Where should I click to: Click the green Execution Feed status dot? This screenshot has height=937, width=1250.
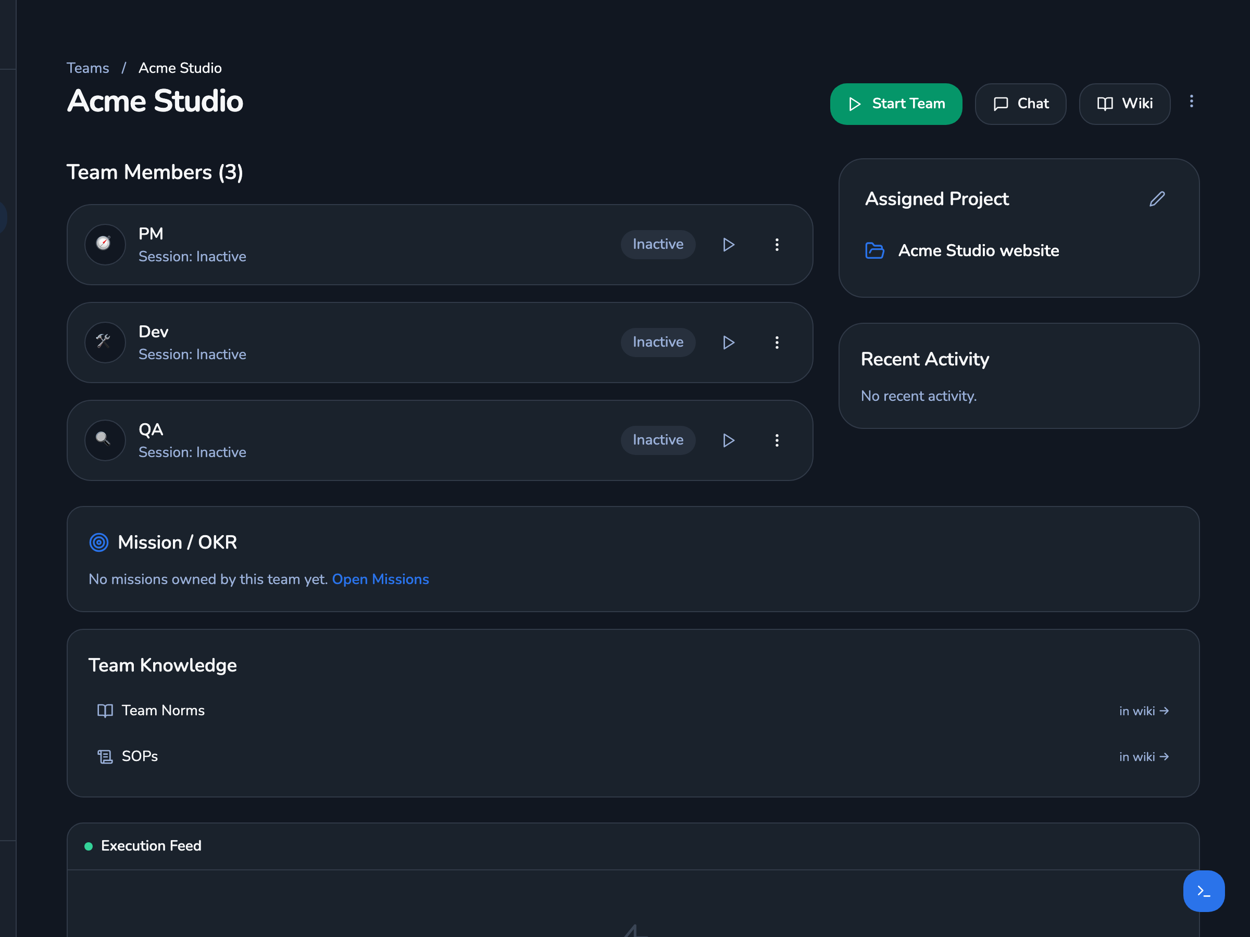[89, 846]
